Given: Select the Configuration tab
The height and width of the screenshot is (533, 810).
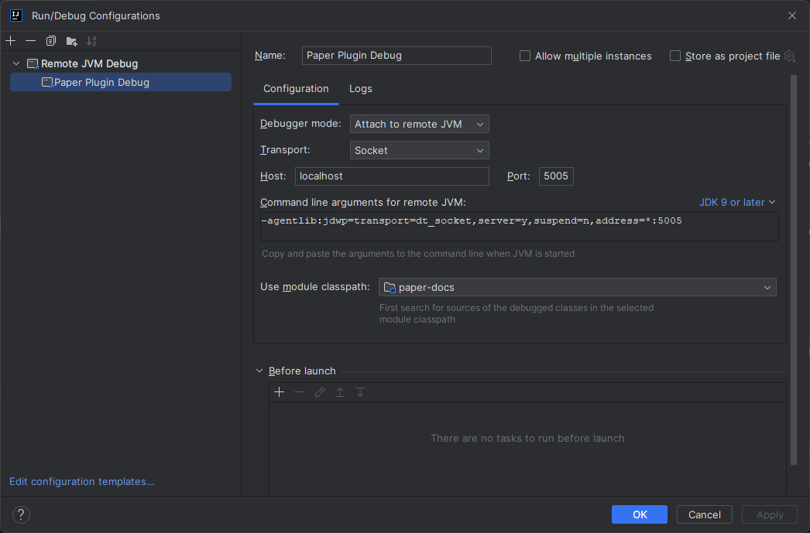Looking at the screenshot, I should click(296, 89).
